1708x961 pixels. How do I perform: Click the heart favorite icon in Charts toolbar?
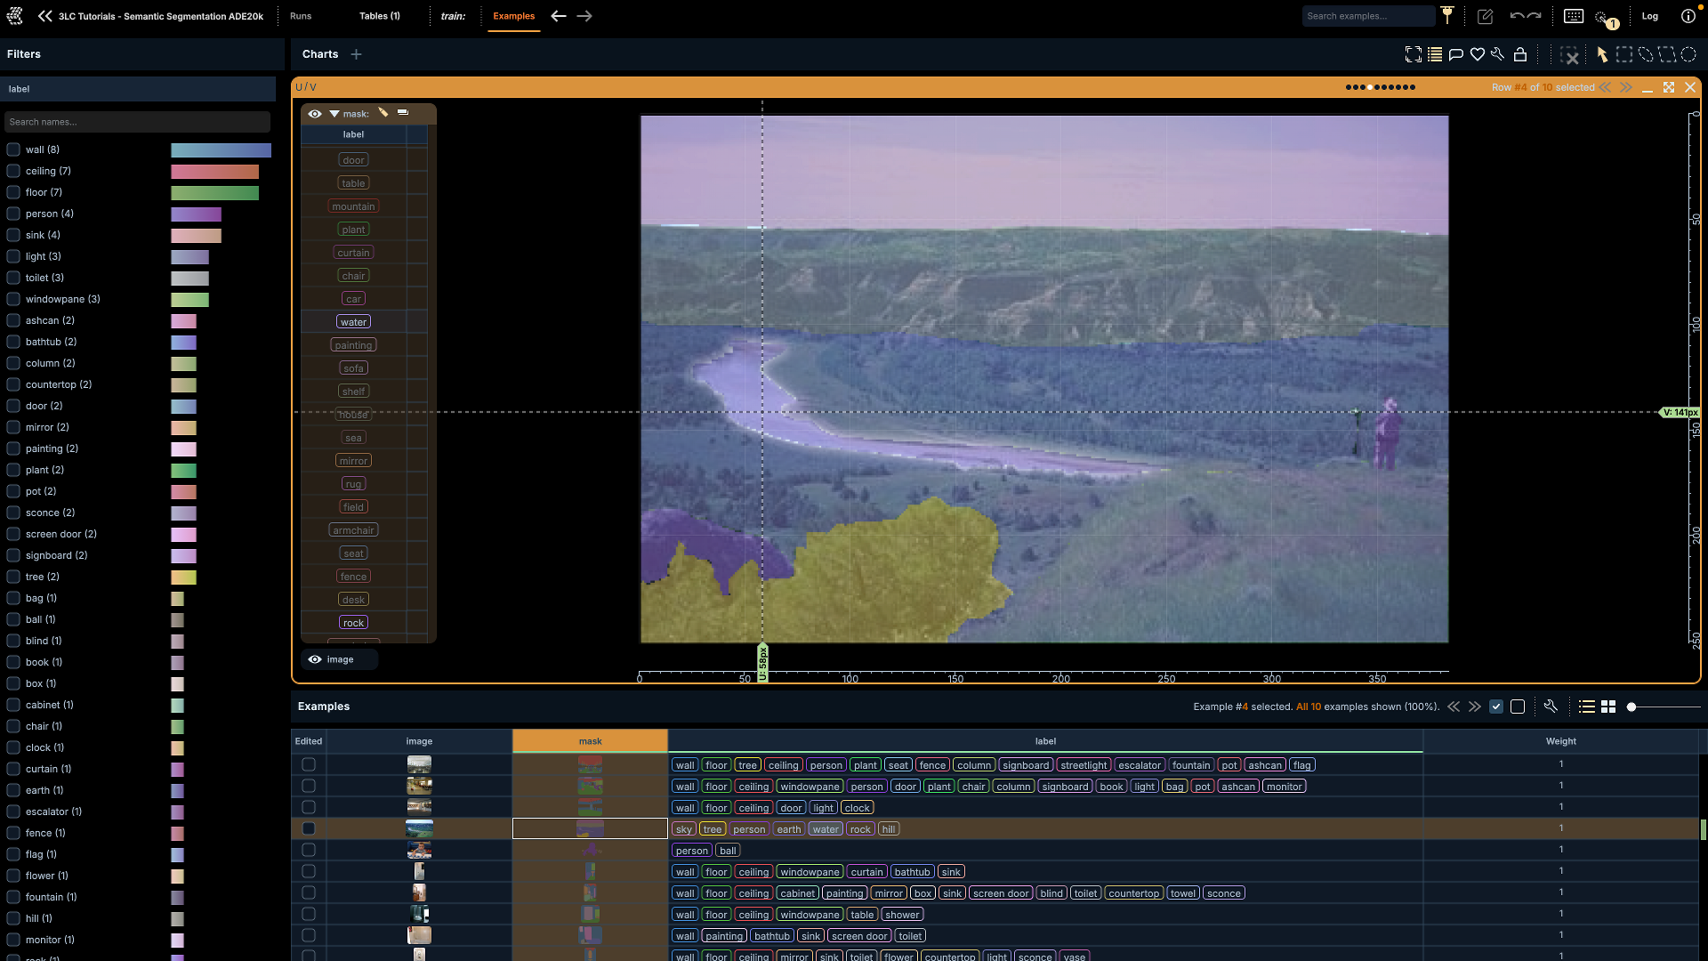[x=1478, y=54]
